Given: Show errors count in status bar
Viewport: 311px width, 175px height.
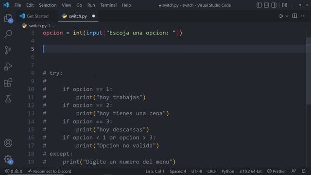Looking at the screenshot, I should pyautogui.click(x=9, y=171).
